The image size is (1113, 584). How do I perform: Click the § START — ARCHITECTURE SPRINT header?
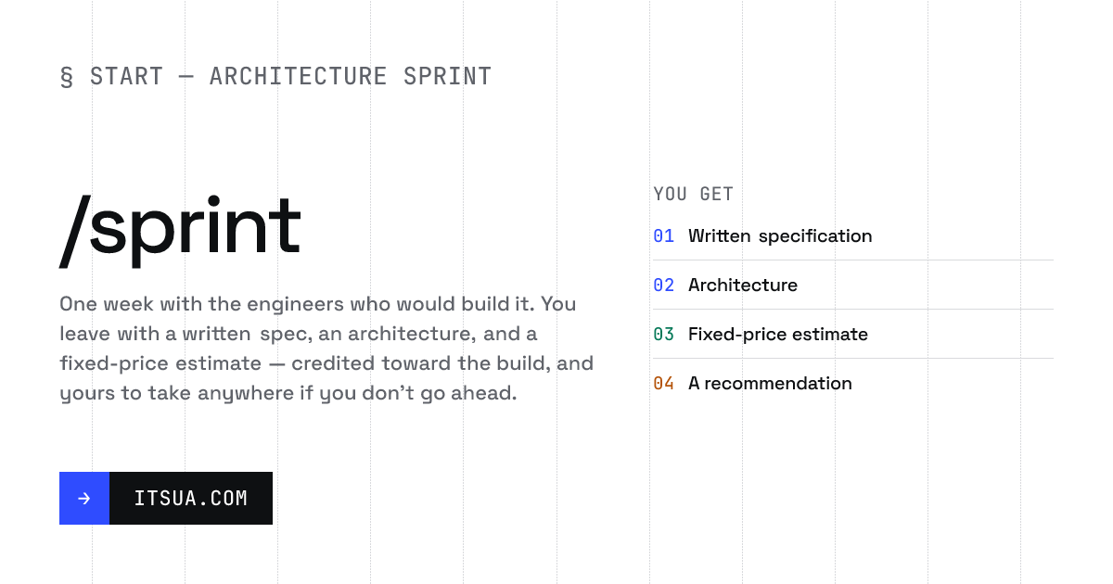click(x=275, y=76)
